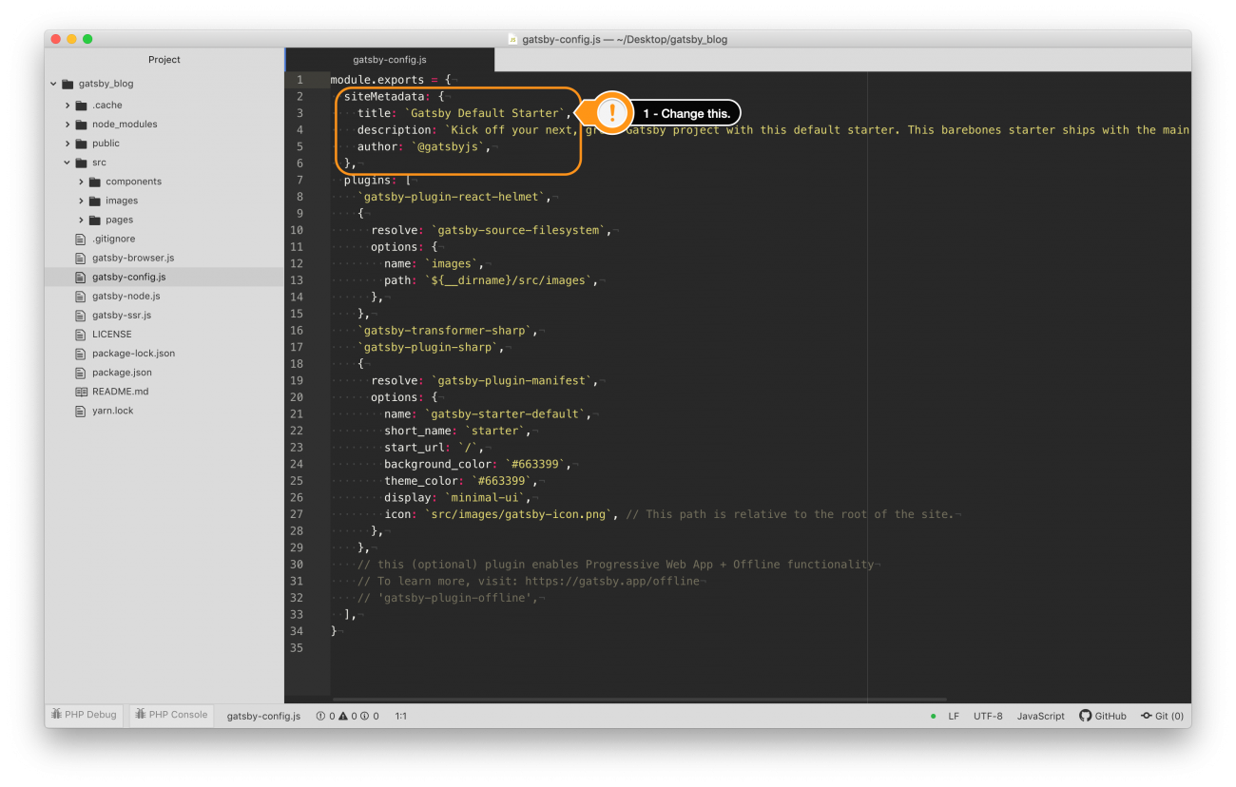Expand the components folder chevron
Viewport: 1236px width, 787px height.
click(x=81, y=182)
